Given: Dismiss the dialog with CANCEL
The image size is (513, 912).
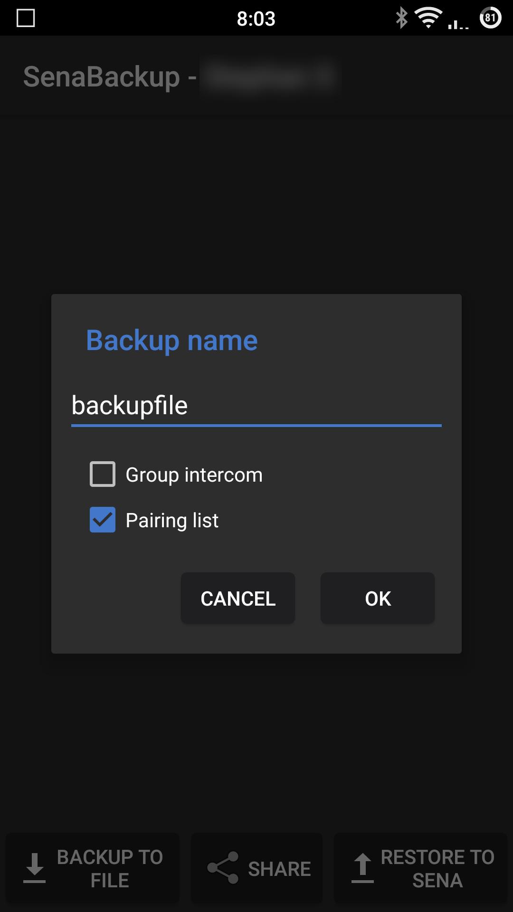Looking at the screenshot, I should pos(237,598).
